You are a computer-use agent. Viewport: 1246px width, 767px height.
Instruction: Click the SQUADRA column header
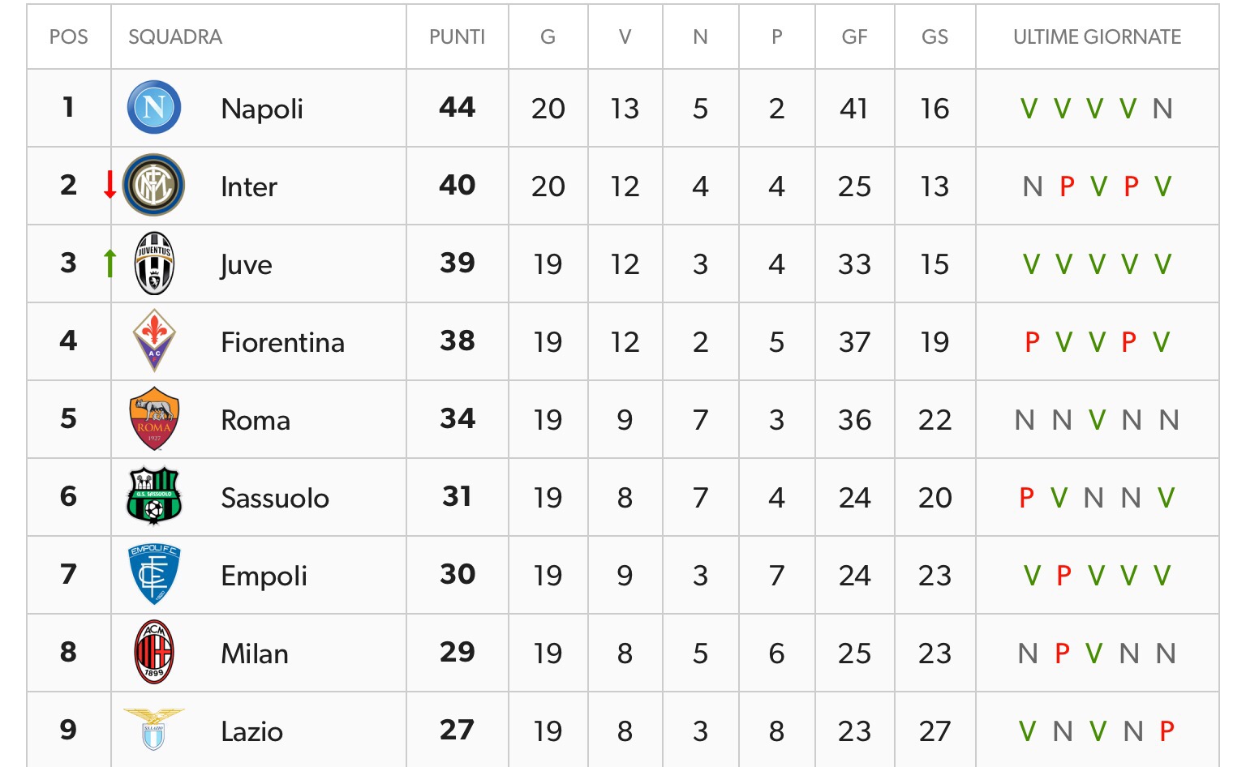(175, 37)
